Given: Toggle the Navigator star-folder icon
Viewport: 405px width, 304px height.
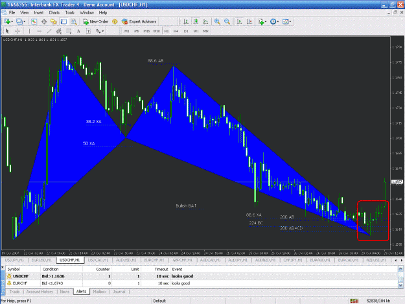Looking at the screenshot, I should (54, 21).
